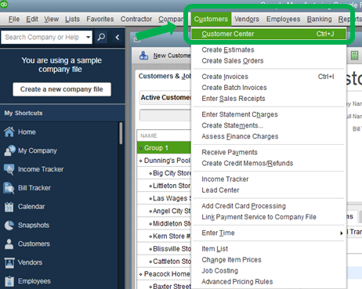The height and width of the screenshot is (289, 362).
Task: Click the green Excel icon at right
Action: pos(354,56)
